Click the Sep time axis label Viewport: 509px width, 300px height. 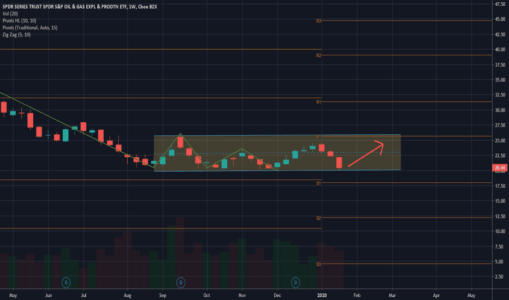(163, 295)
